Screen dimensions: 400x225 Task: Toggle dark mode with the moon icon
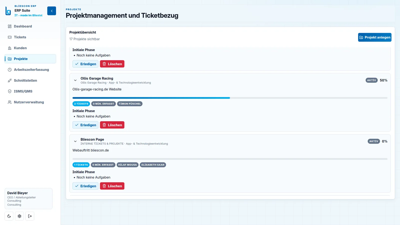pos(9,216)
